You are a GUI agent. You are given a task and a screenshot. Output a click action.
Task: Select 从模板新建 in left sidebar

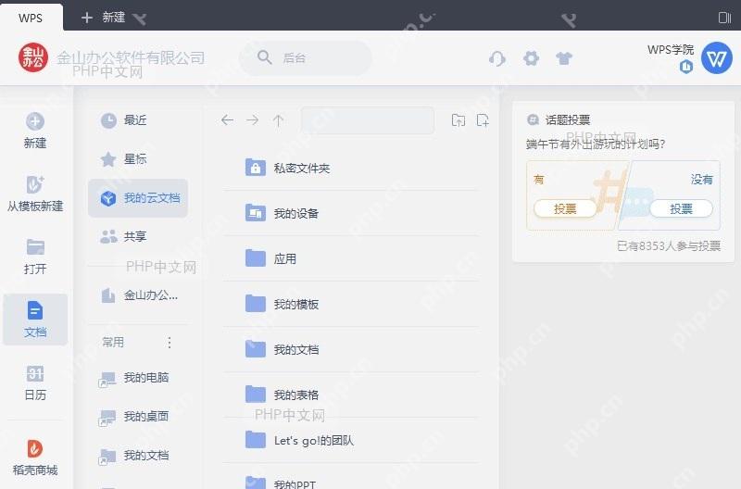click(x=35, y=194)
